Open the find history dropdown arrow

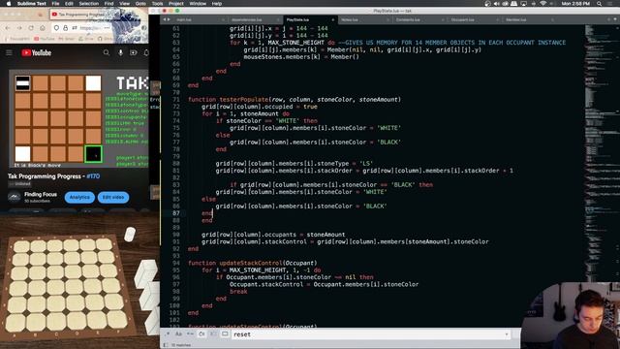click(x=507, y=334)
